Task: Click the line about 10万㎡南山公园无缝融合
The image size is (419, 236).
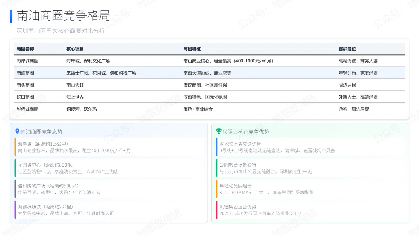Action: click(x=268, y=172)
